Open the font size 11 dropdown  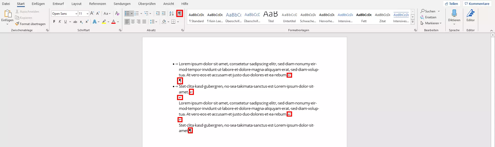(87, 14)
